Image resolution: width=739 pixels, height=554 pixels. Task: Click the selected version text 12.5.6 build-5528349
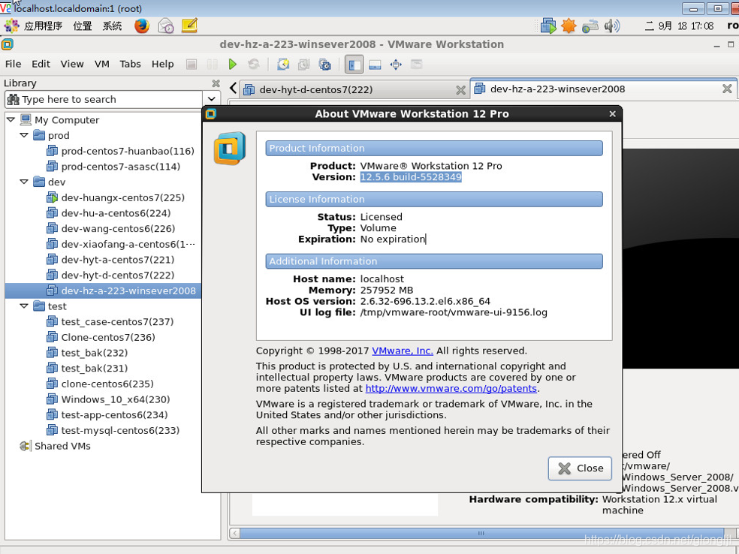(411, 177)
